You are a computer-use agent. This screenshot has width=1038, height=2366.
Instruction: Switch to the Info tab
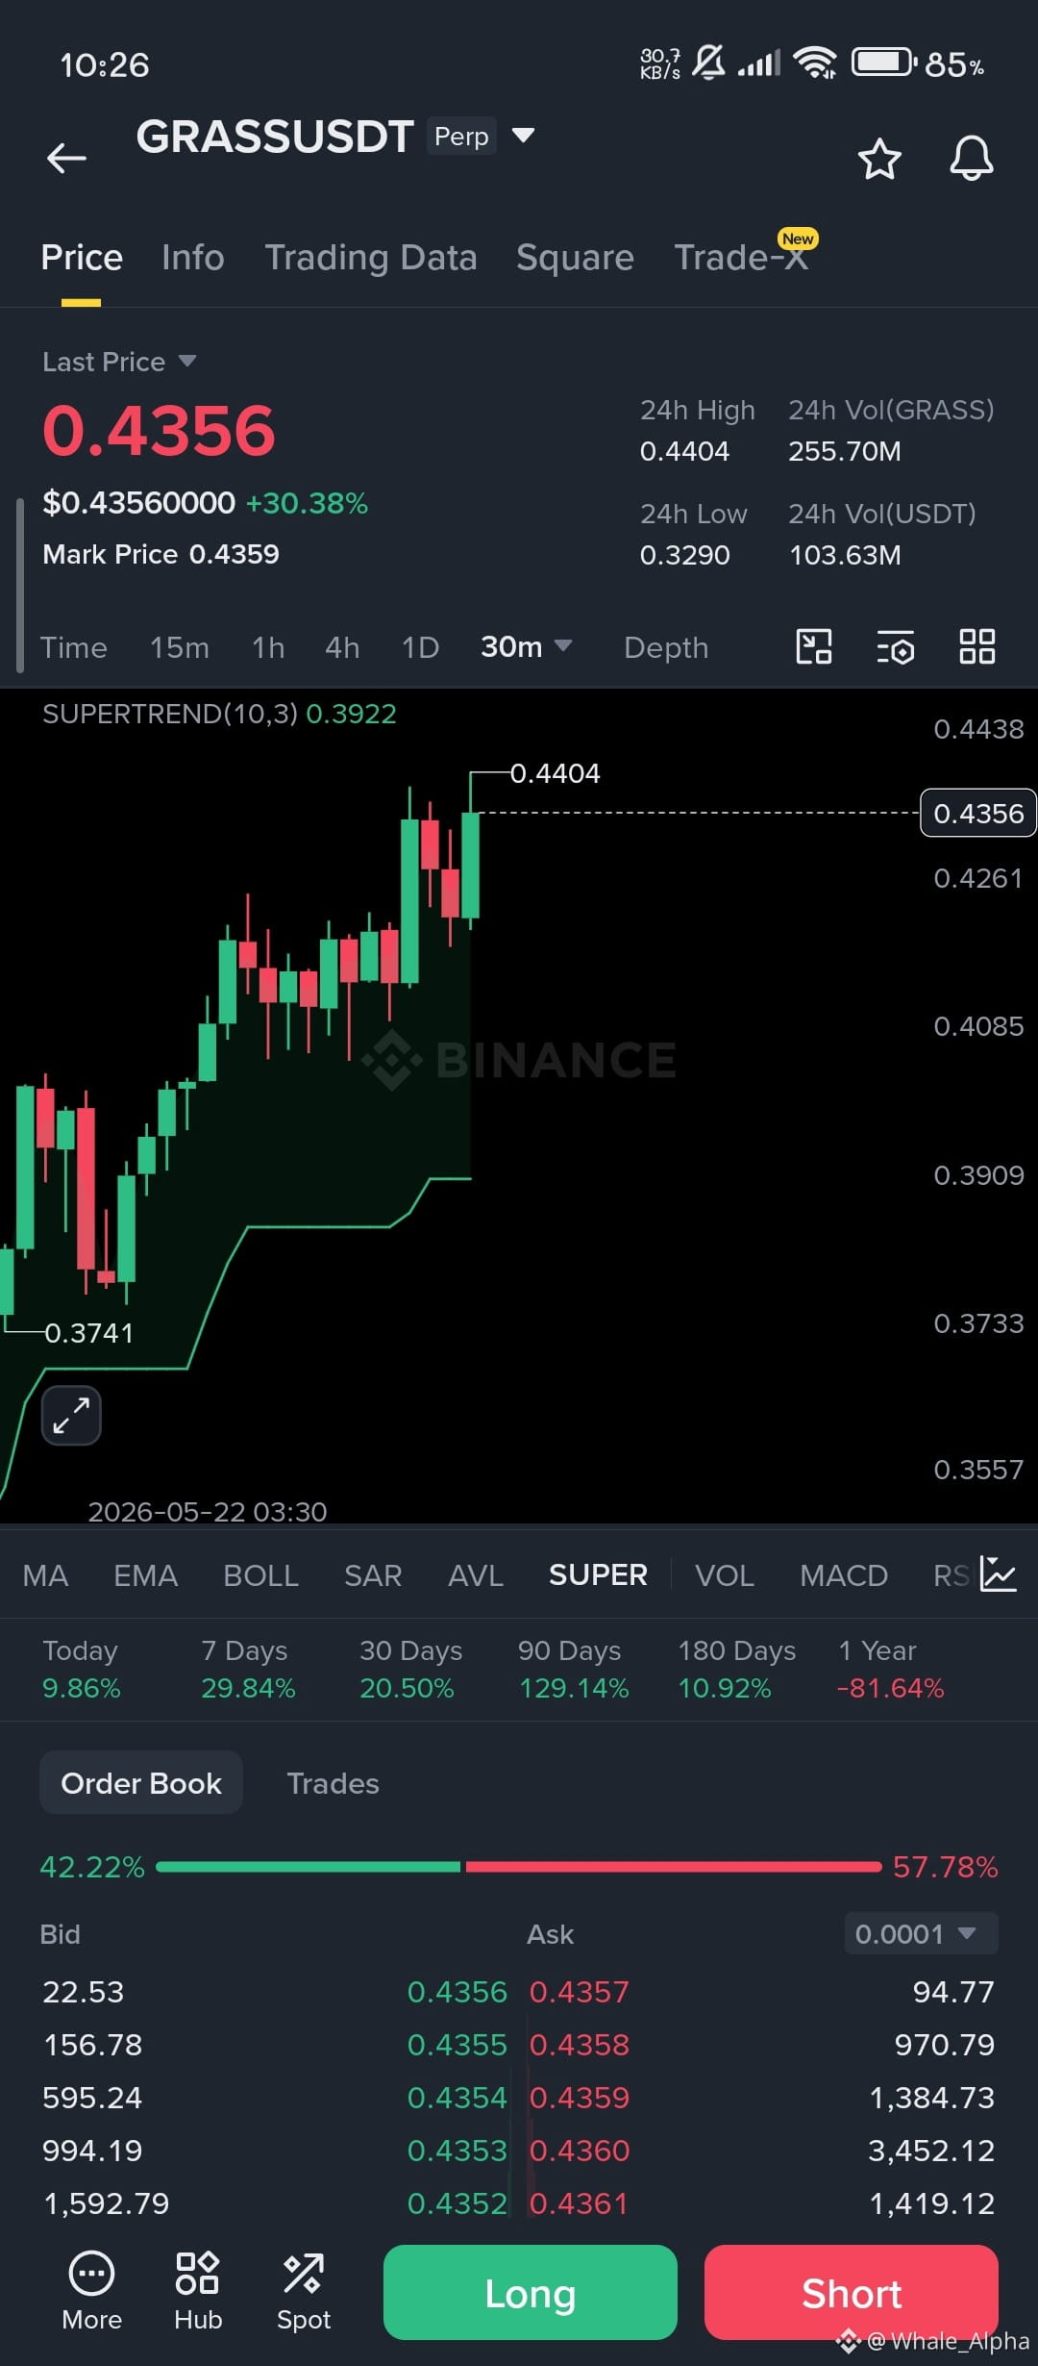click(193, 258)
